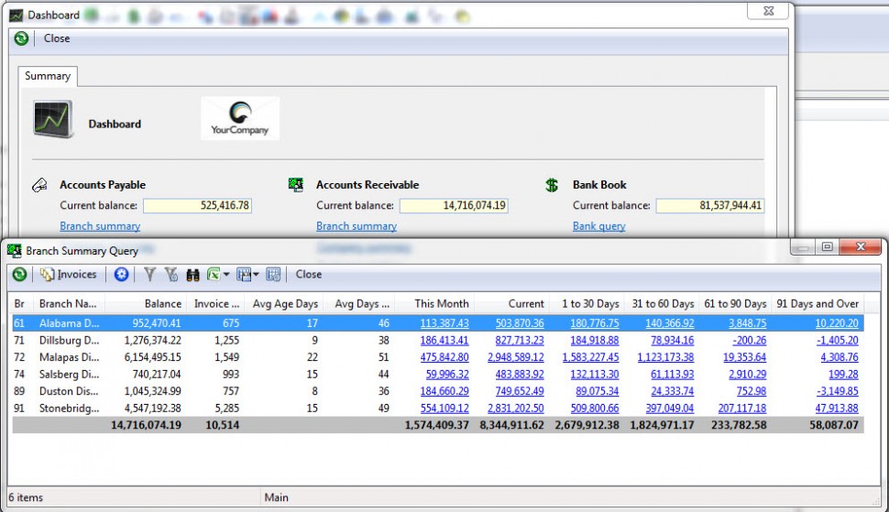Open Accounts Payable Branch summary link

100,226
